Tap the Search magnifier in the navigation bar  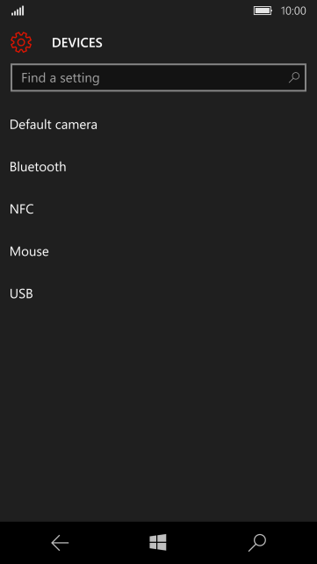[257, 543]
